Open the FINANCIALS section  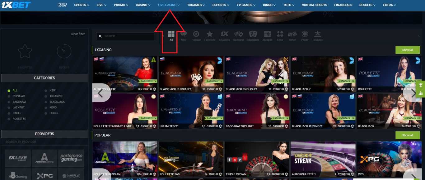(x=343, y=5)
